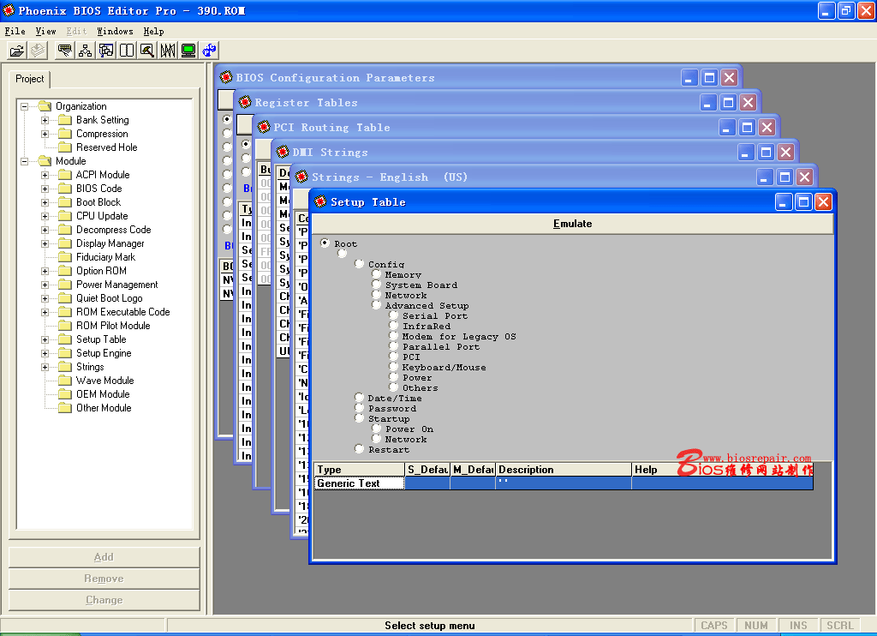Viewport: 877px width, 636px height.
Task: Click the green monitor toolbar icon
Action: 188,51
